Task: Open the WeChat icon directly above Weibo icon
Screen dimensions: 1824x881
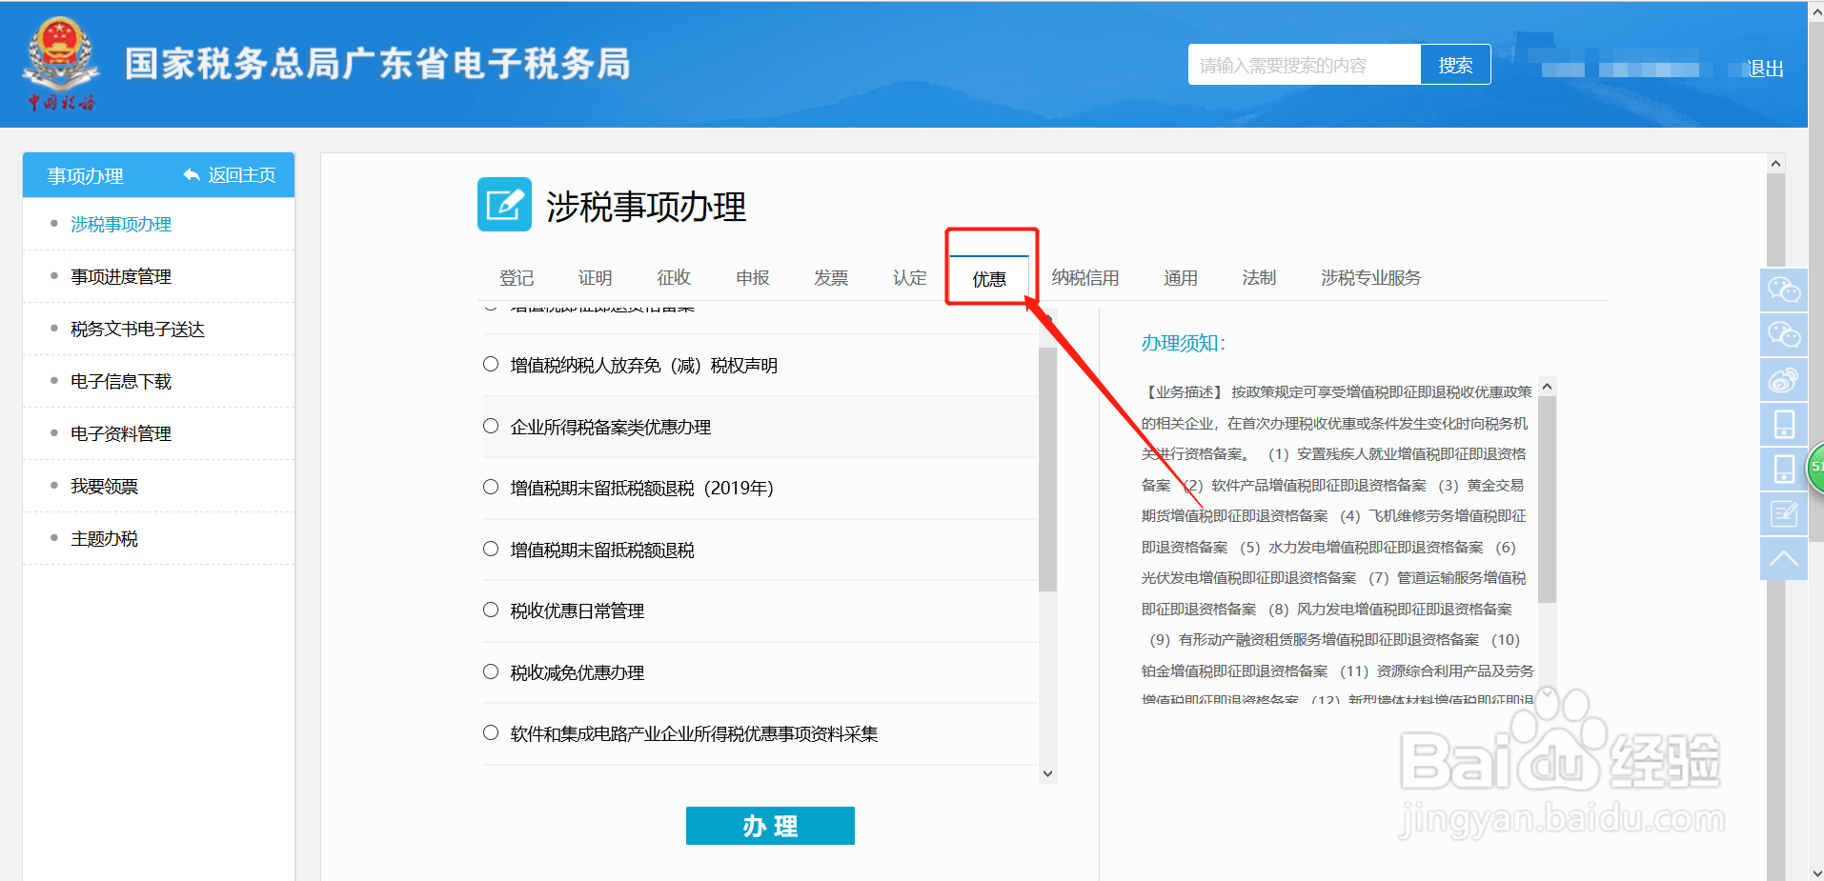Action: 1783,334
